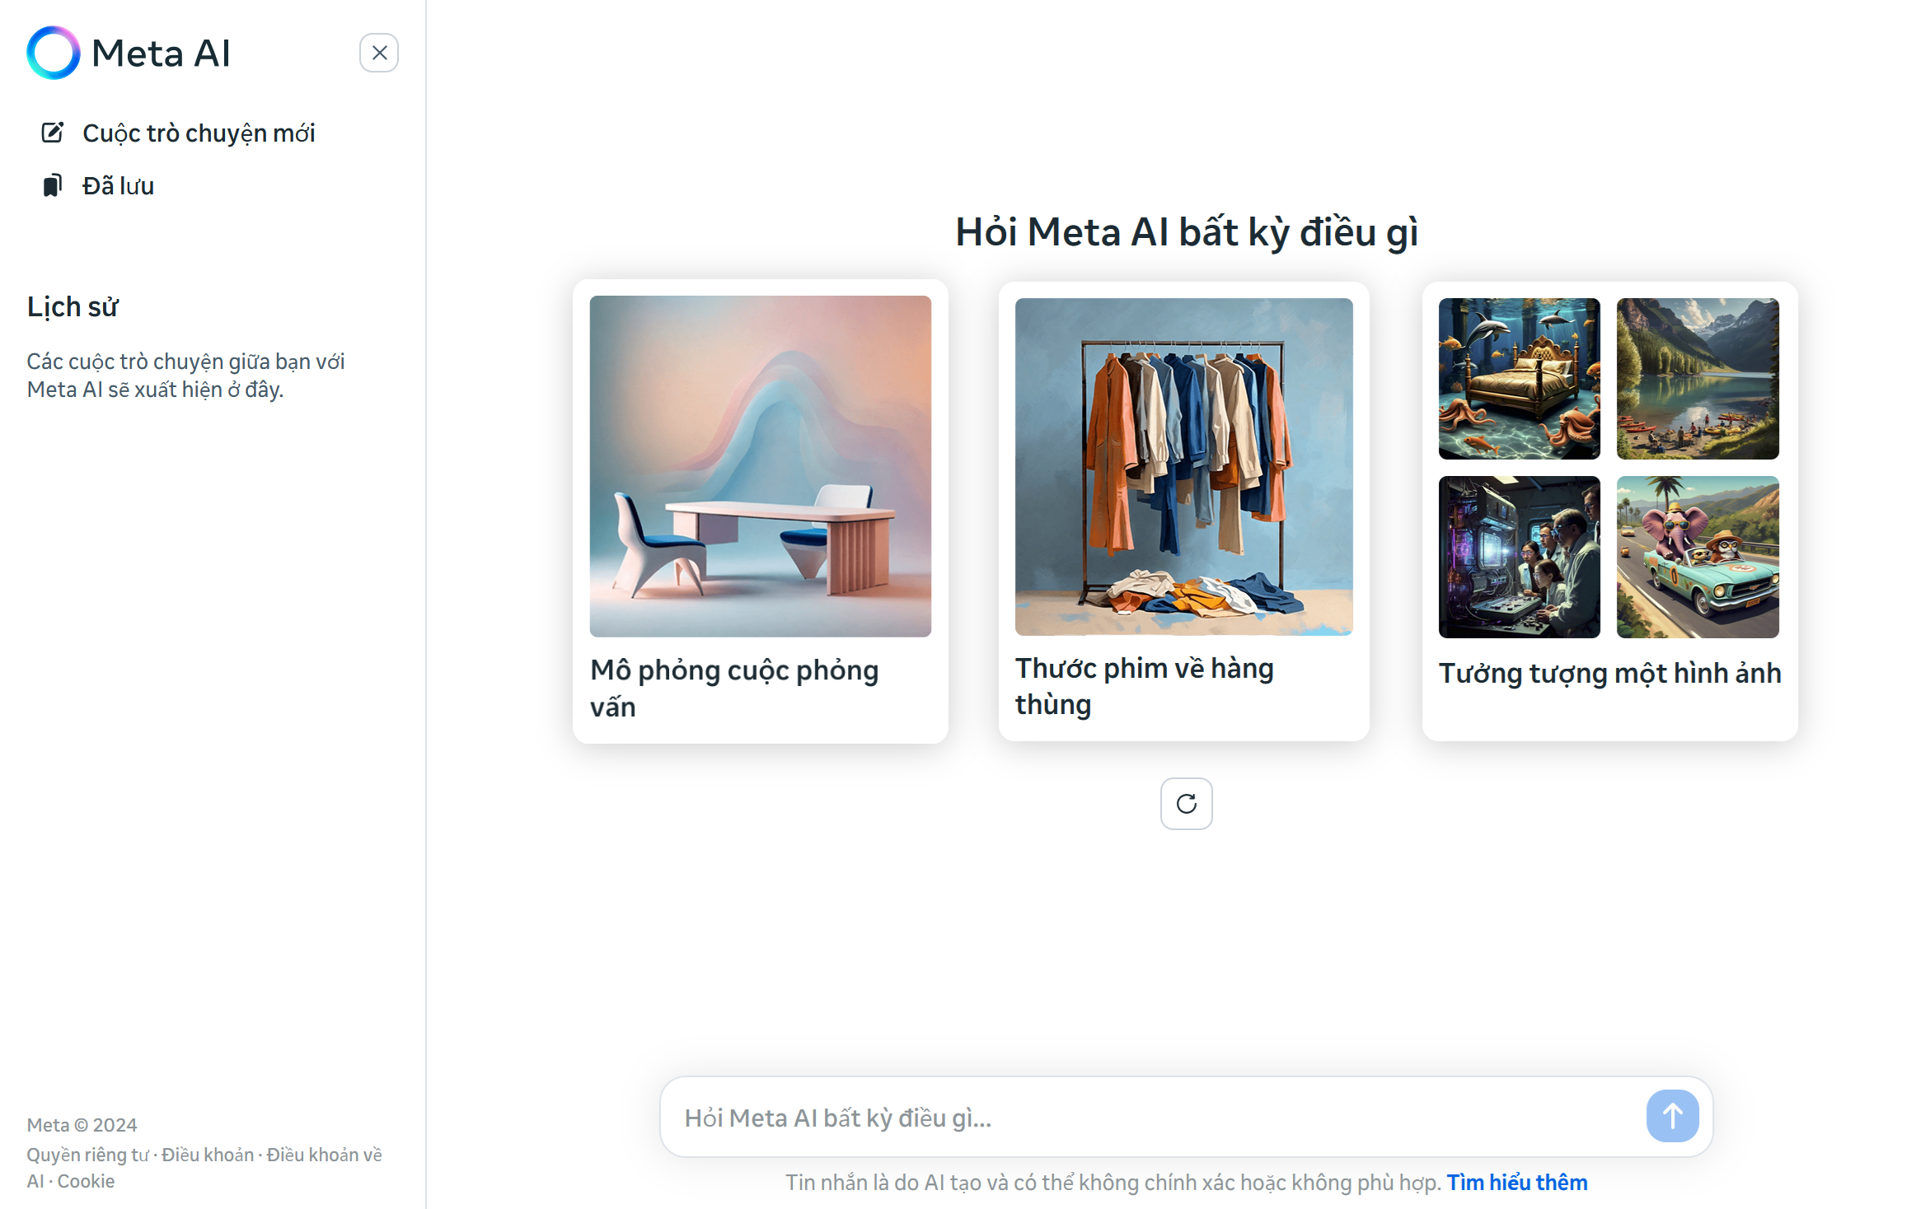Click the Meta AI ring logo

(54, 53)
